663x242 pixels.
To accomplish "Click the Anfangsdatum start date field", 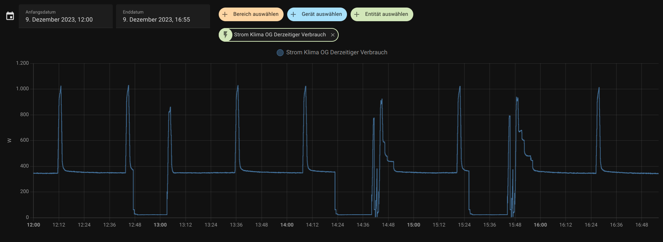I will (66, 16).
